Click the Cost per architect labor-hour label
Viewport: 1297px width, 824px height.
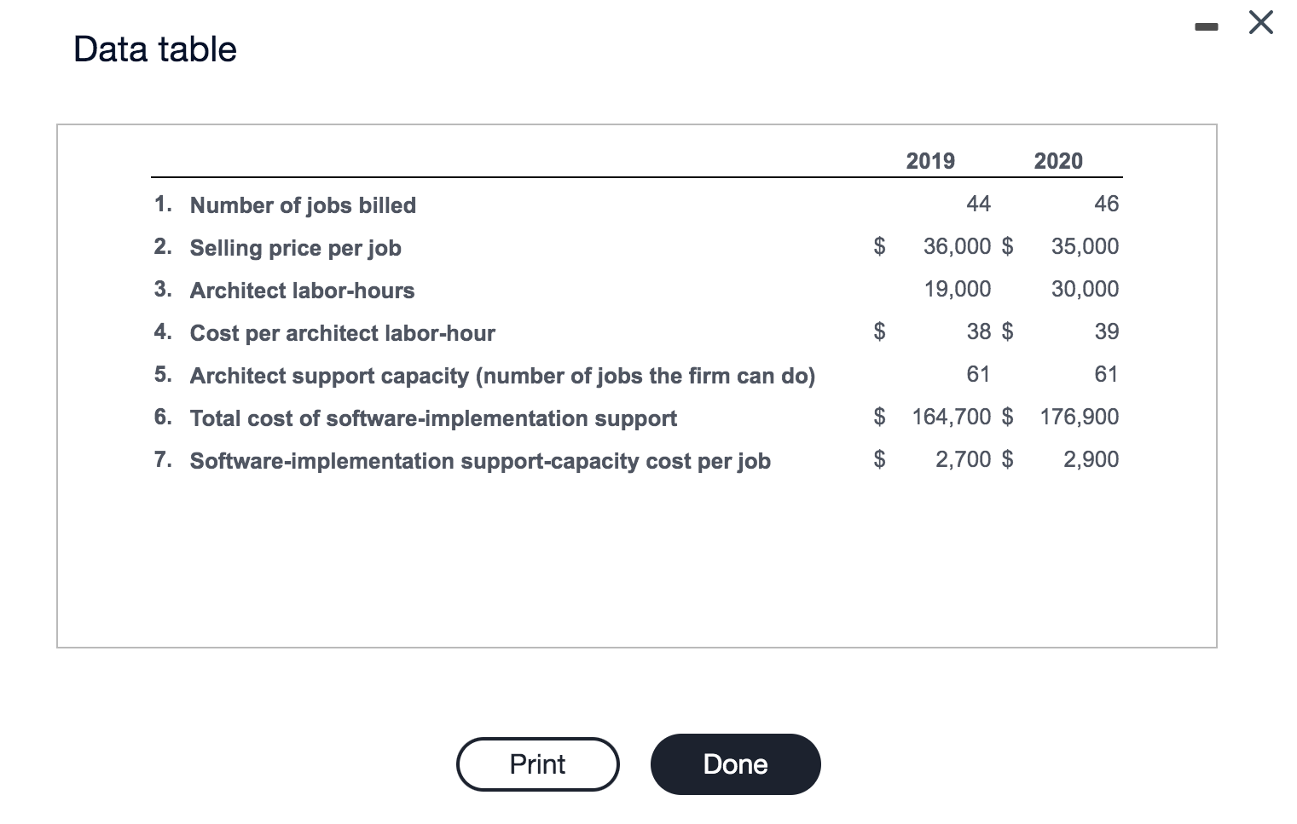click(342, 333)
